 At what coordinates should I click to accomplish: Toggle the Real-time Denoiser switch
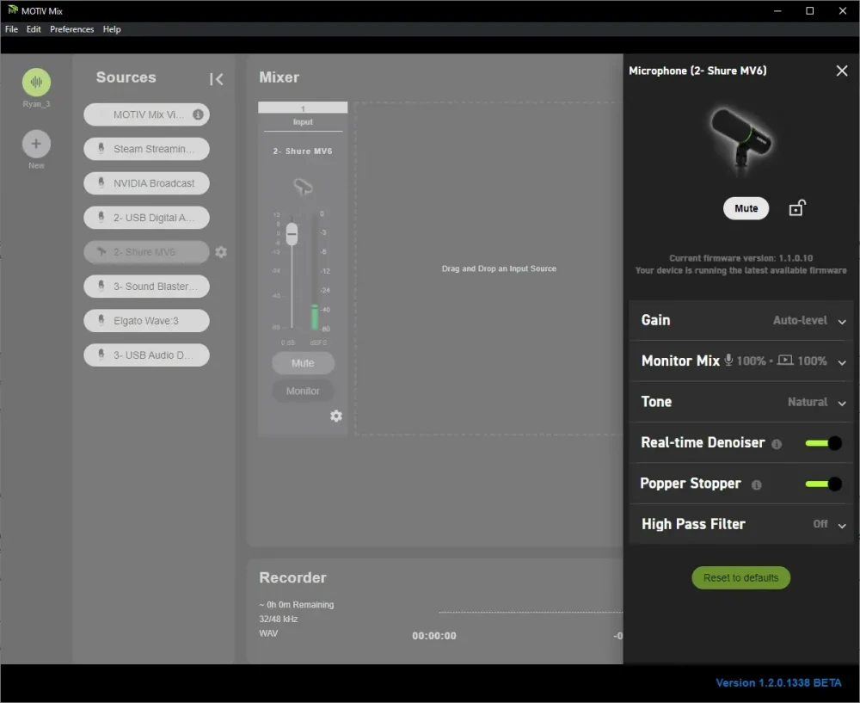point(823,443)
